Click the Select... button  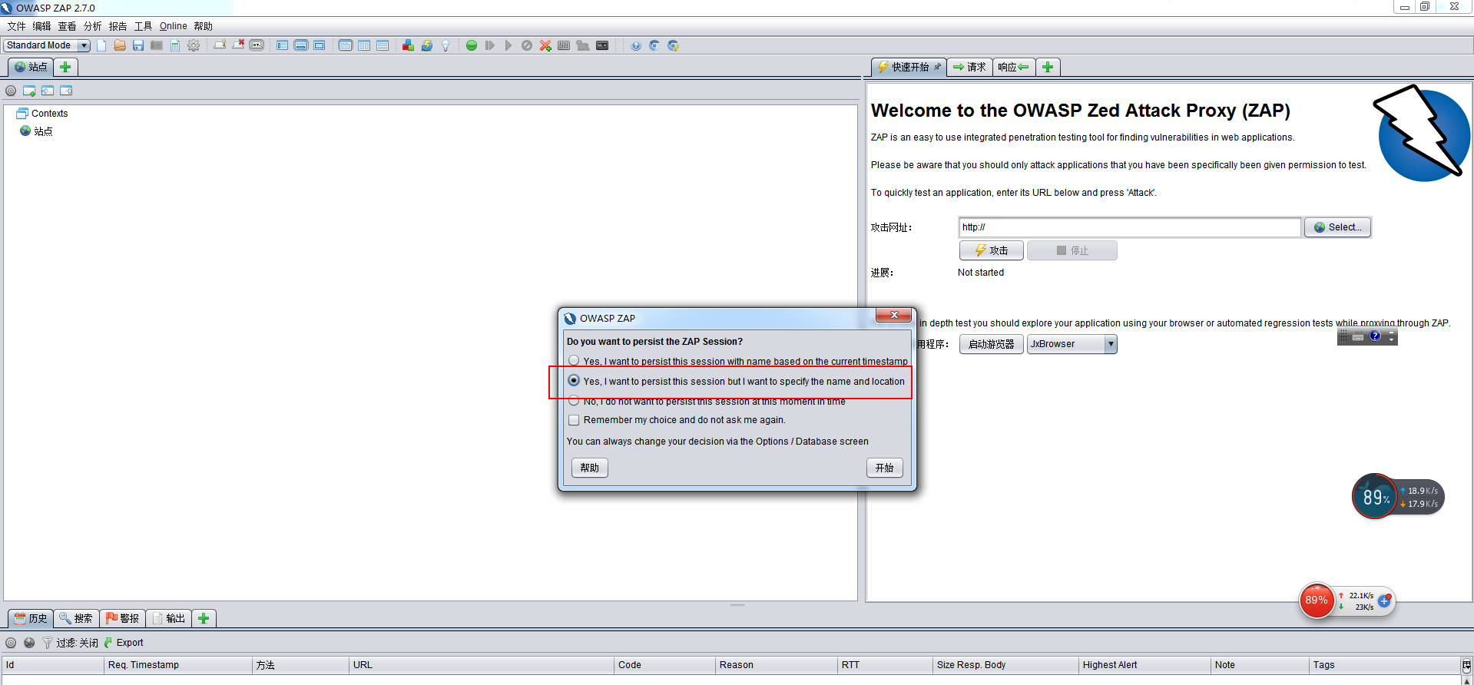point(1337,227)
